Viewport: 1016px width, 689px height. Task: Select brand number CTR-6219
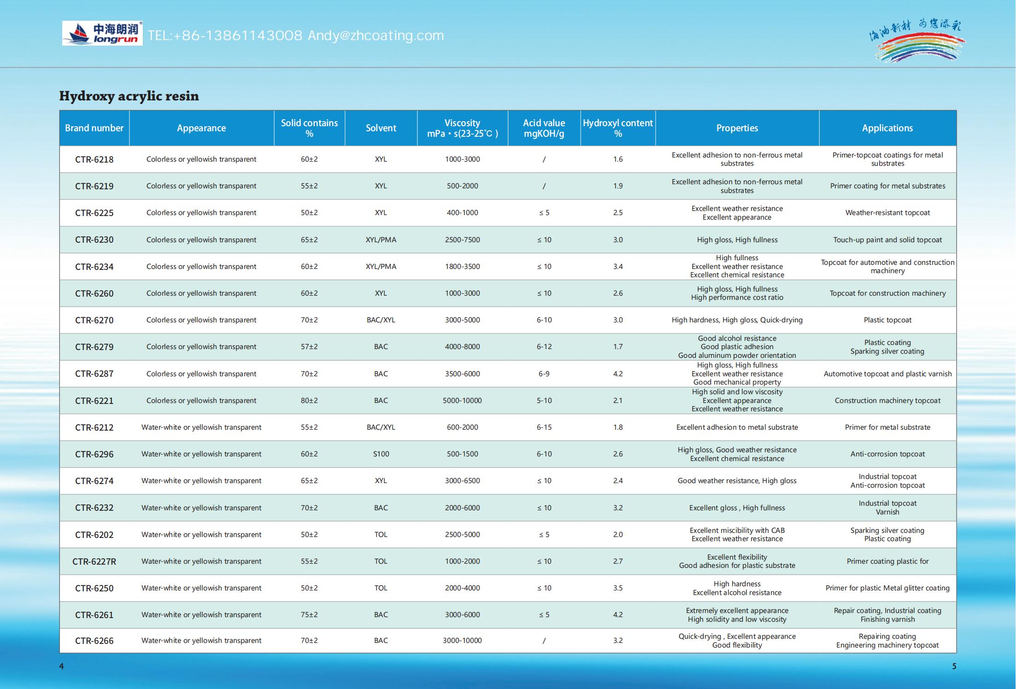pos(94,186)
